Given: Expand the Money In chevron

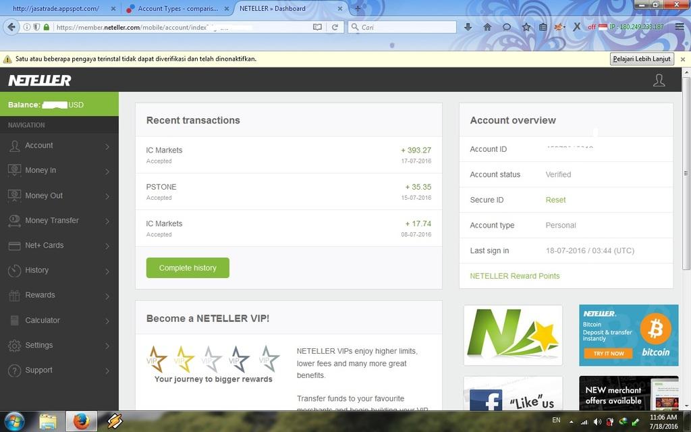Looking at the screenshot, I should pos(107,171).
